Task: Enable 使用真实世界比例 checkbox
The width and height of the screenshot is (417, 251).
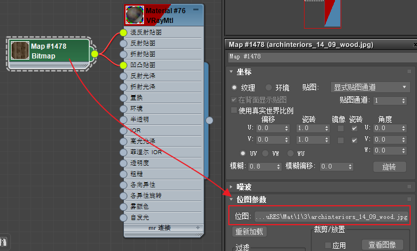Action: pyautogui.click(x=233, y=110)
